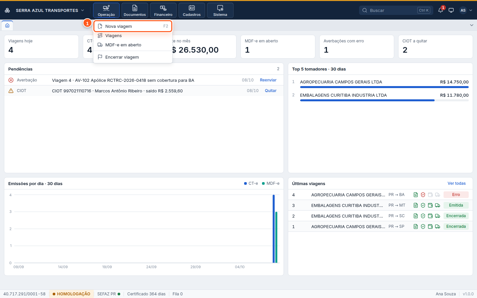Open the Operação menu
Screen dimensions: 477x298
click(x=106, y=10)
